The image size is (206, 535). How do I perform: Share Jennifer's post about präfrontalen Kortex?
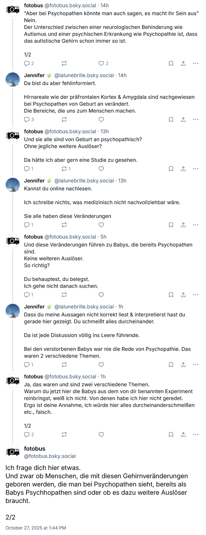coord(183,119)
